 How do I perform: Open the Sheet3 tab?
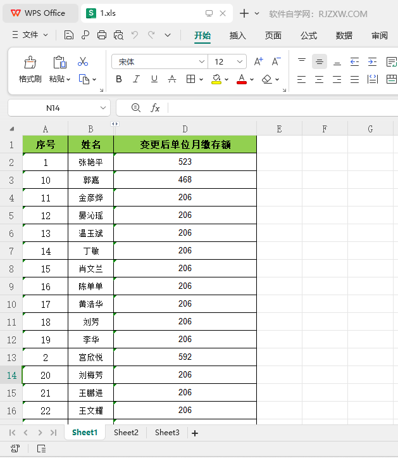point(167,432)
